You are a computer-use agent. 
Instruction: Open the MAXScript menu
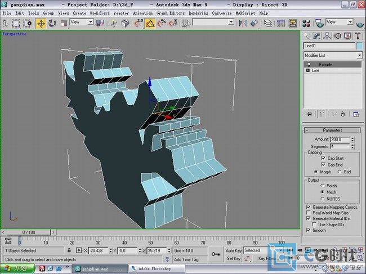246,14
